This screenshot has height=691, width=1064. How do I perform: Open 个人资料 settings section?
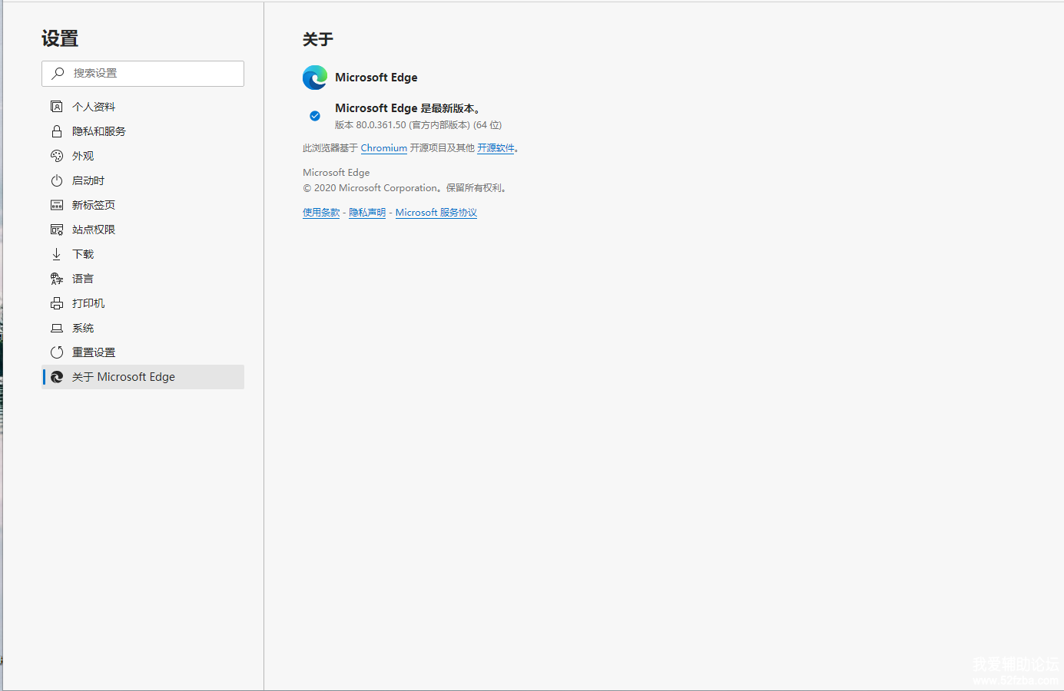click(x=143, y=107)
